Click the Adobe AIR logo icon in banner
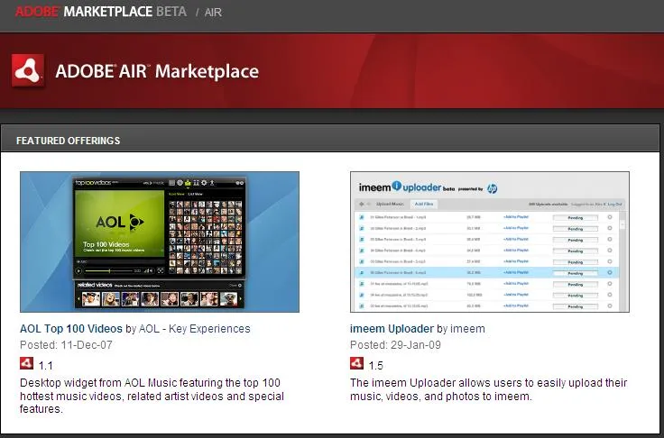Viewport: 664px width, 438px height. click(28, 70)
